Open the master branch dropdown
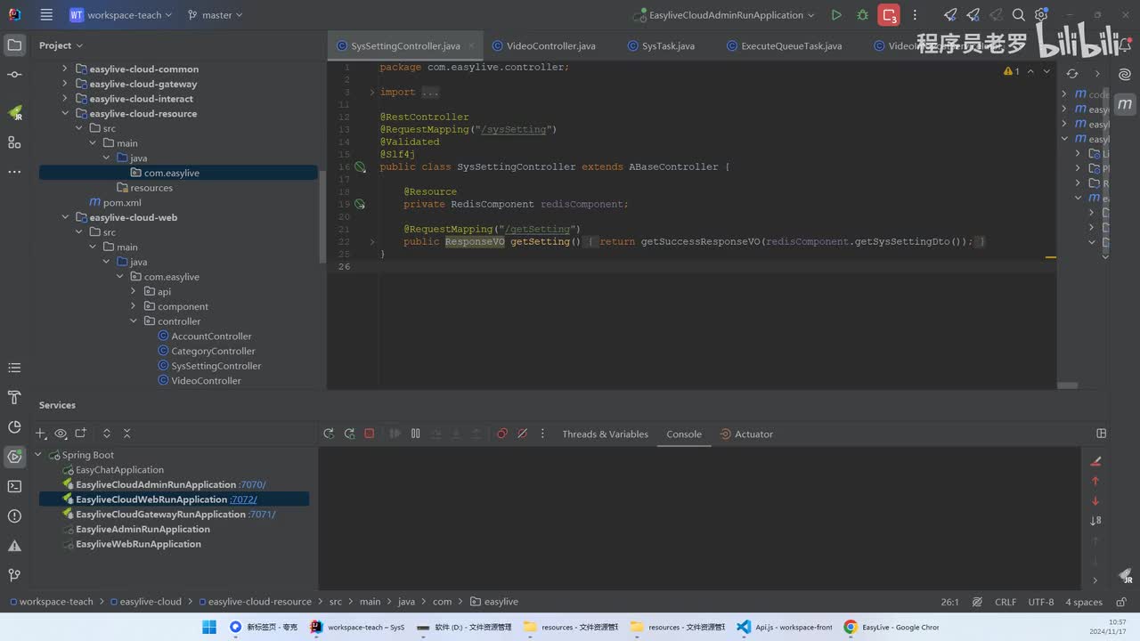 (216, 15)
